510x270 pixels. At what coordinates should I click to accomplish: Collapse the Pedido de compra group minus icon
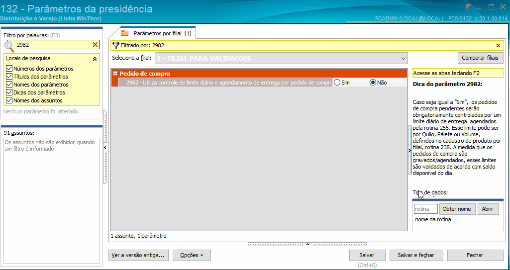click(x=115, y=74)
